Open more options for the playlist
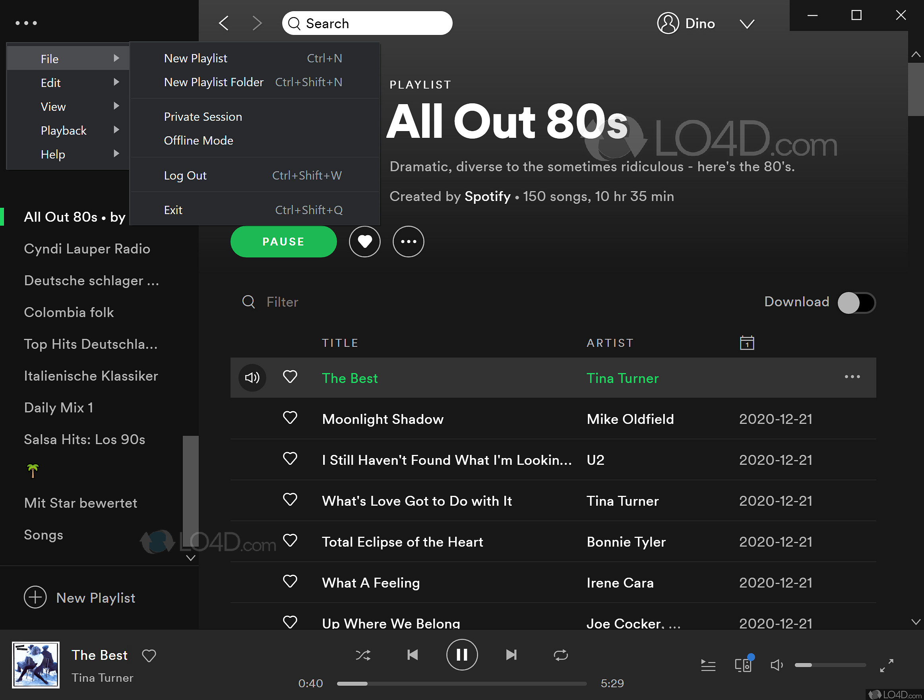 408,242
